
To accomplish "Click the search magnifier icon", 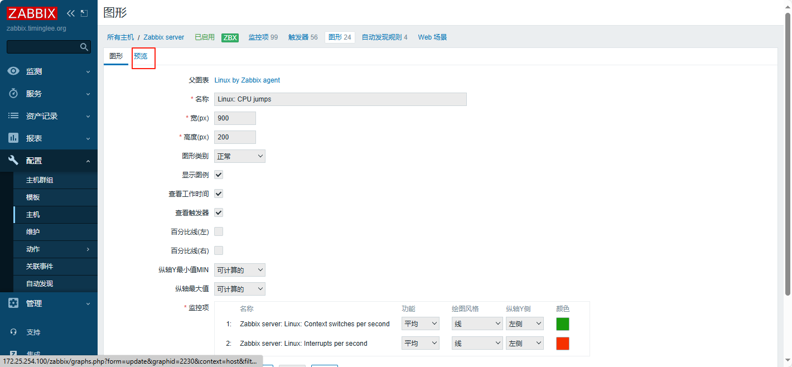I will pos(84,47).
